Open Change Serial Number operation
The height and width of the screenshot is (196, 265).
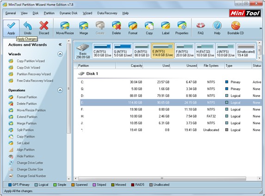point(31,176)
